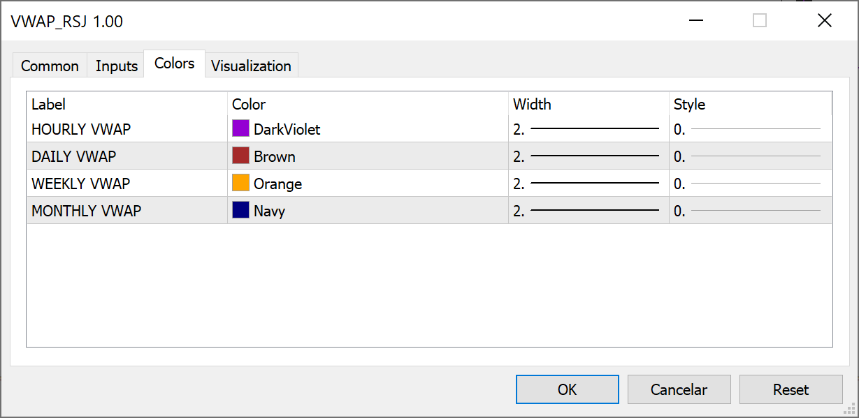Click the Brown color swatch
Screen dimensions: 859x418
tap(240, 156)
